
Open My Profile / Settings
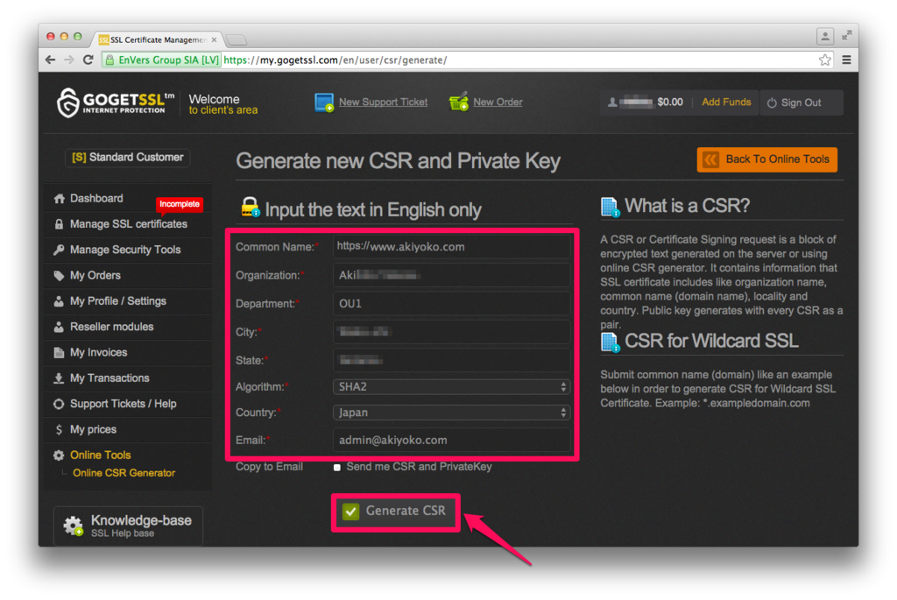[118, 301]
